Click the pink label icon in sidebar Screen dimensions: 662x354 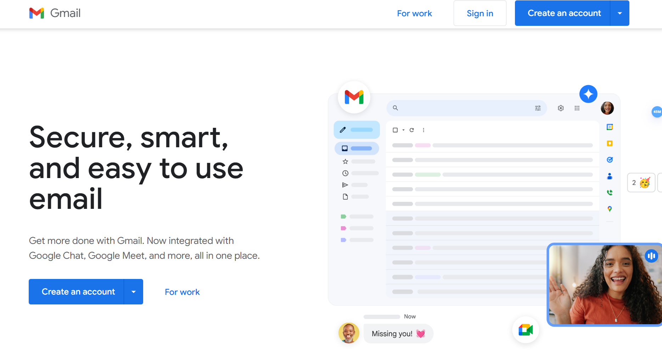point(343,228)
